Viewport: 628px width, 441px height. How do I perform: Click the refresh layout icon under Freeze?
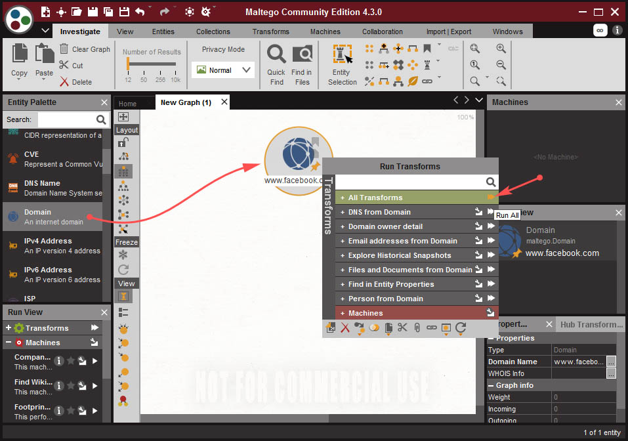click(123, 269)
